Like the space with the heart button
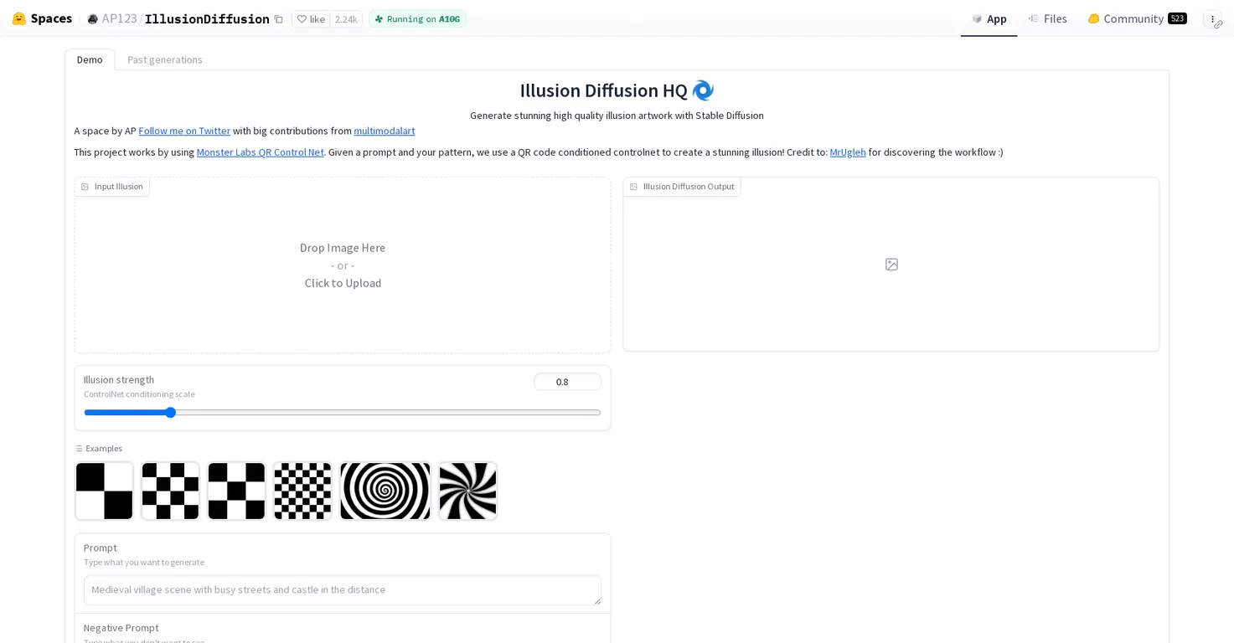Screen dimensions: 1234x643 pyautogui.click(x=311, y=19)
